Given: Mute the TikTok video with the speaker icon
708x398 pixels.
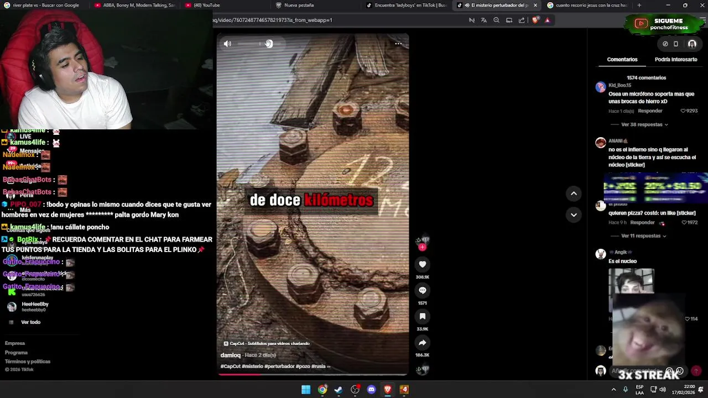Looking at the screenshot, I should pos(227,44).
